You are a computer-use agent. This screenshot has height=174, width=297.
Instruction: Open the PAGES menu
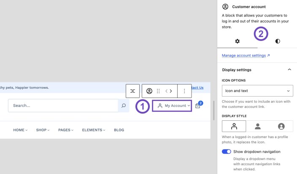(66, 130)
